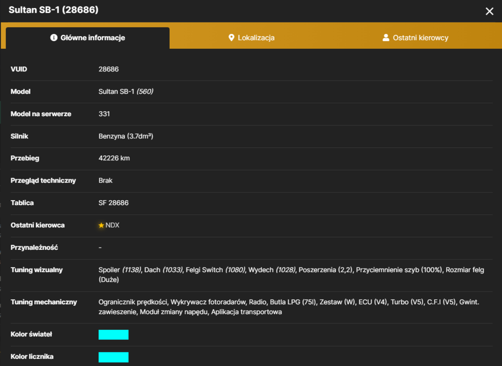This screenshot has width=502, height=366.
Task: Click the Tuning wizualny label
Action: click(x=37, y=270)
